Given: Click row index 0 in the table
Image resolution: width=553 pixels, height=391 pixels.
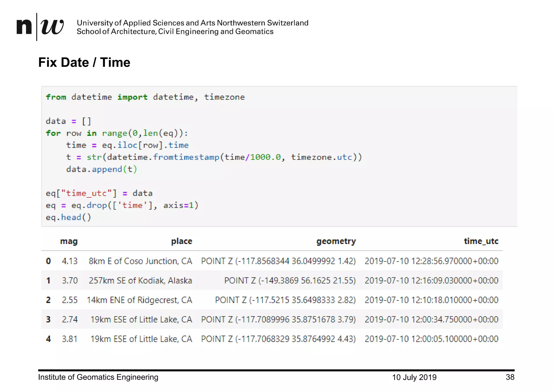Looking at the screenshot, I should pos(48,261).
